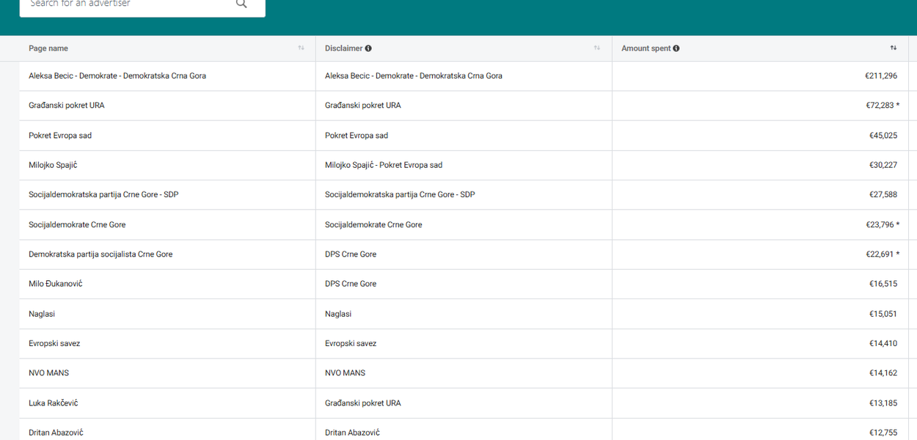Select amount €23,796
The width and height of the screenshot is (917, 440).
tap(880, 225)
